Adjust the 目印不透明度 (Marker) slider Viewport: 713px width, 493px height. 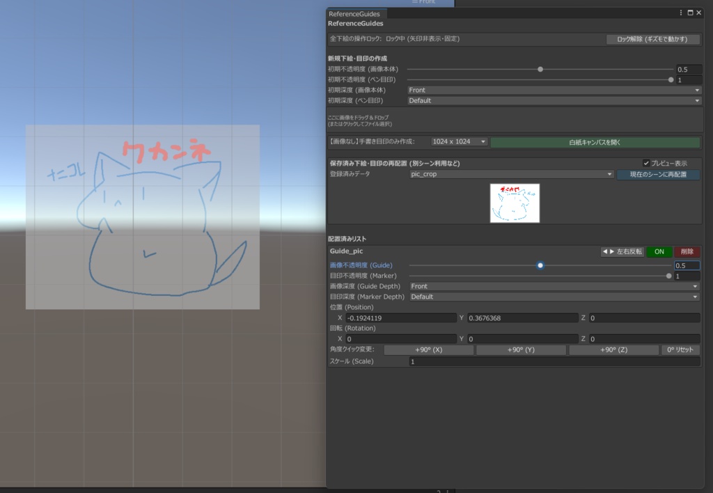[x=540, y=276]
